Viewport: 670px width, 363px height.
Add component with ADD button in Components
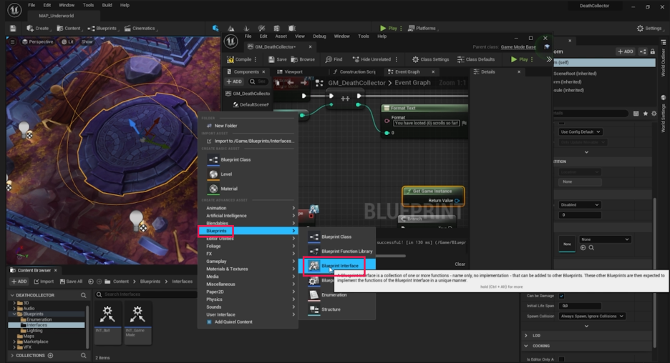[x=234, y=81]
